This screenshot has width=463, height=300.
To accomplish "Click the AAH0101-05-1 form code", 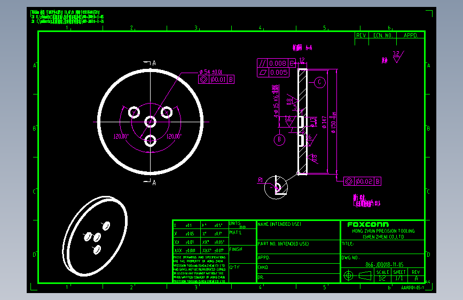I will (412, 288).
